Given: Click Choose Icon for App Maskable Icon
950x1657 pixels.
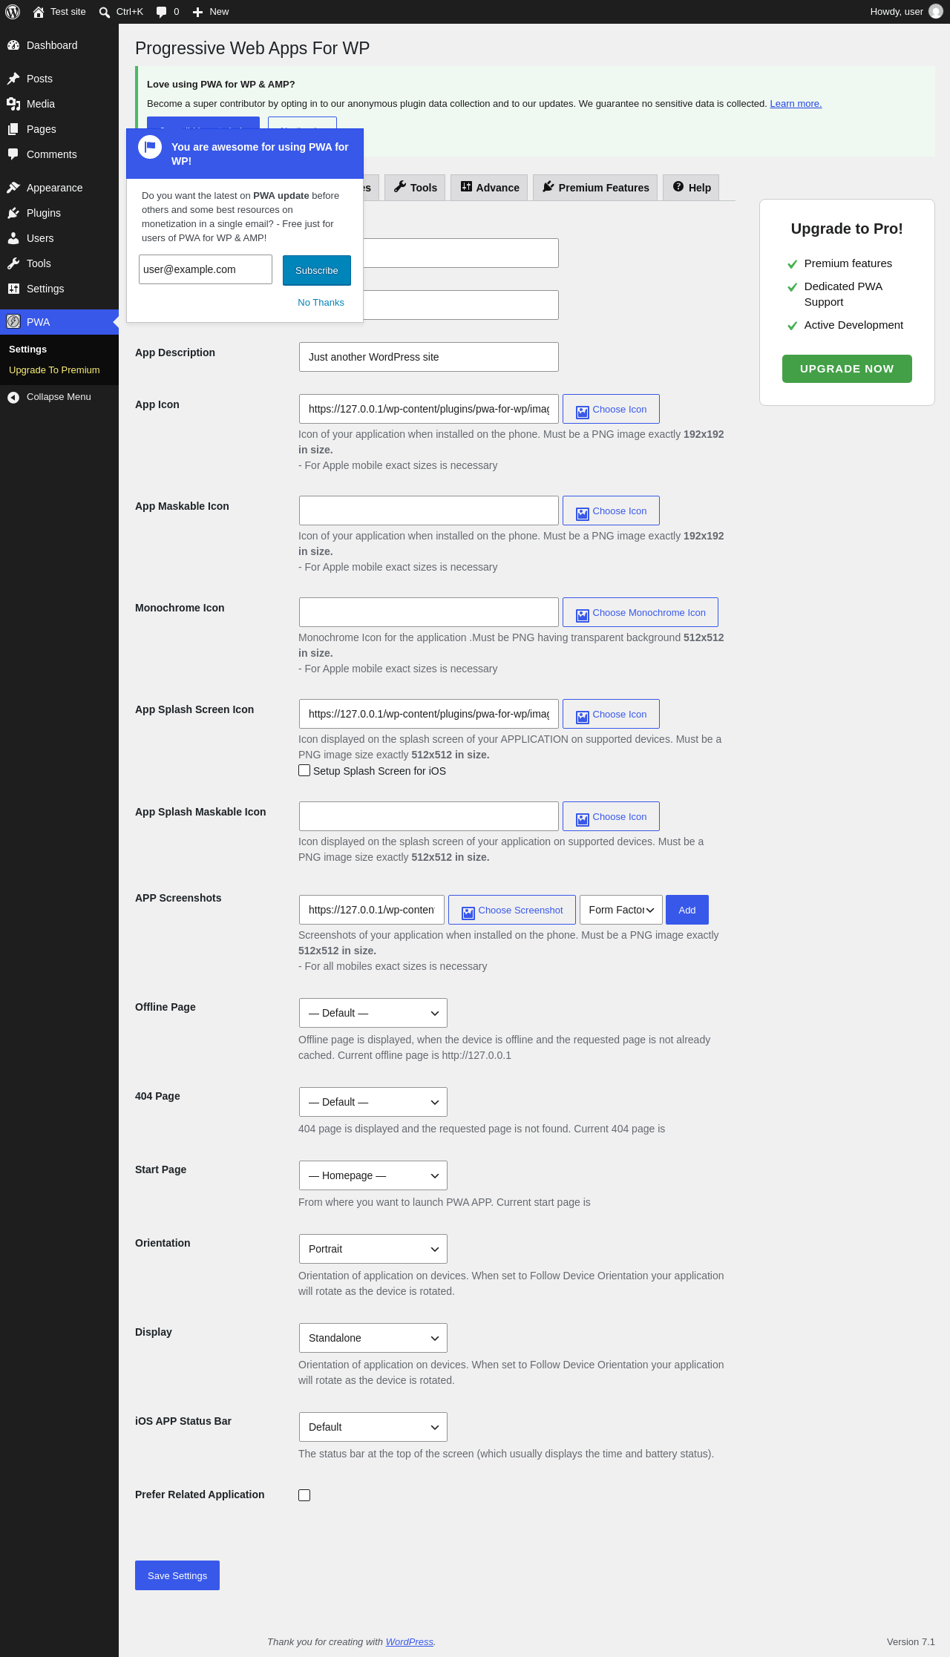Looking at the screenshot, I should click(x=611, y=511).
